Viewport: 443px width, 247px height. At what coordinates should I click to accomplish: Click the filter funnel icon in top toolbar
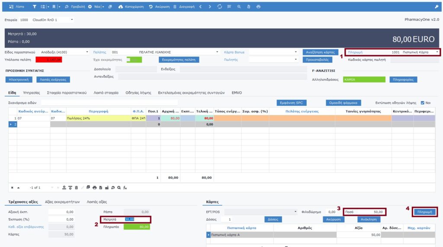tap(35, 7)
